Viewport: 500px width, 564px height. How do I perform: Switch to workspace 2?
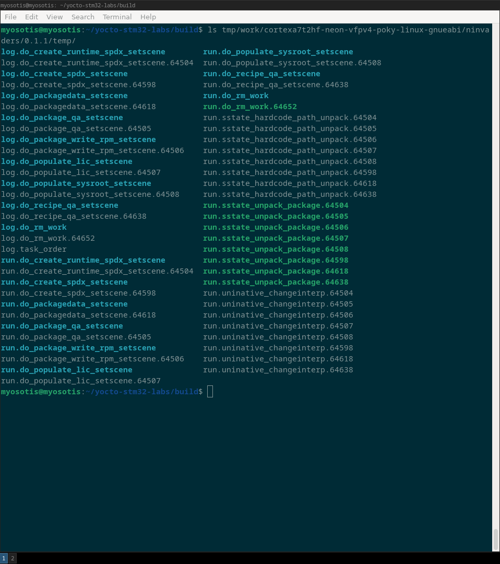tap(13, 558)
